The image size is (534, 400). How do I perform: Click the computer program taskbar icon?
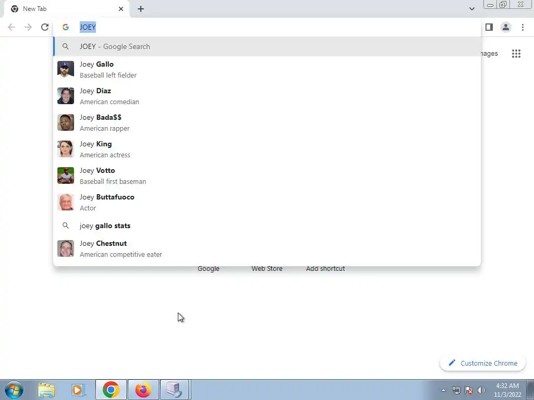point(174,390)
